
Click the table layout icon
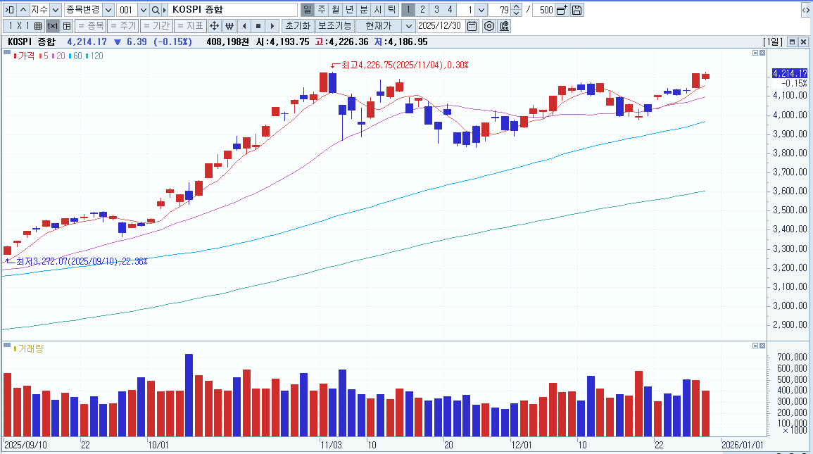click(67, 26)
